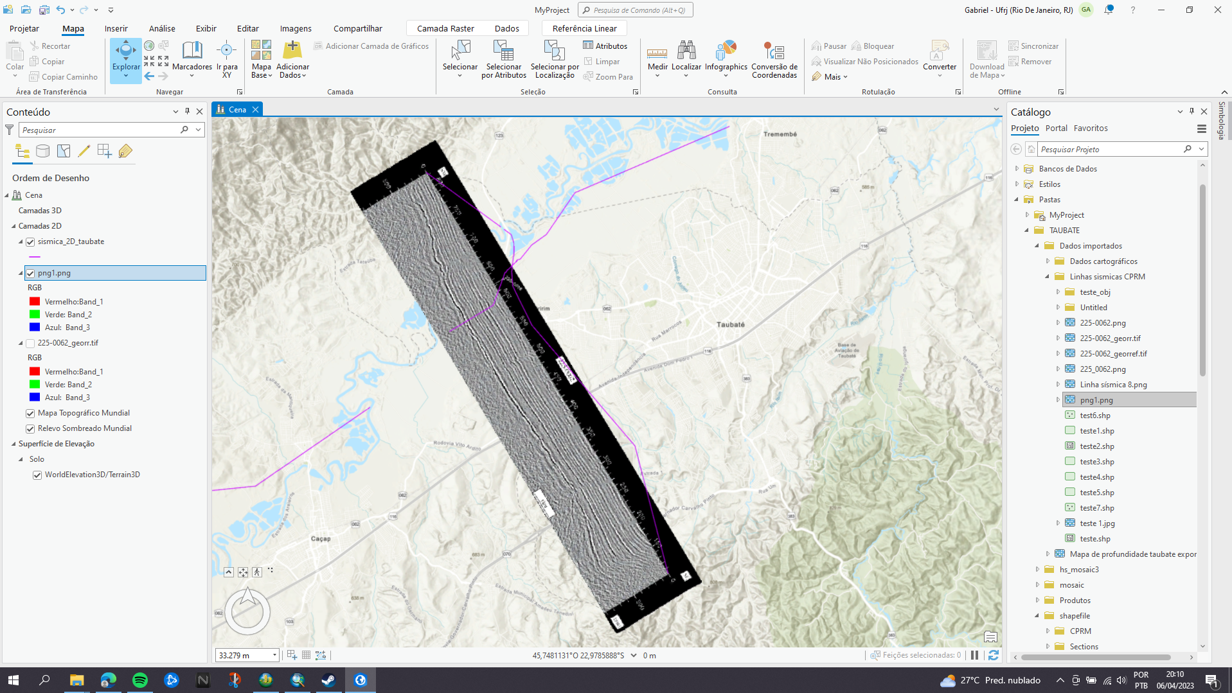Switch to catalog Portal tab
This screenshot has width=1232, height=693.
[x=1057, y=128]
